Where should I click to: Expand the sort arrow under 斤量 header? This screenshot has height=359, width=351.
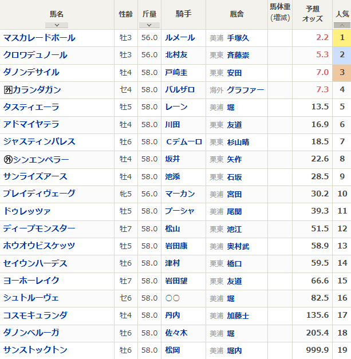pos(149,25)
